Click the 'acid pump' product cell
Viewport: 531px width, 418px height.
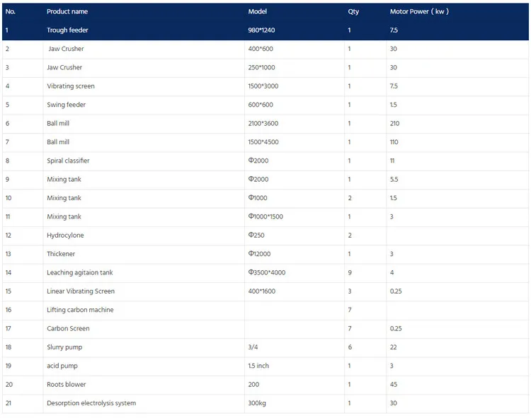62,366
